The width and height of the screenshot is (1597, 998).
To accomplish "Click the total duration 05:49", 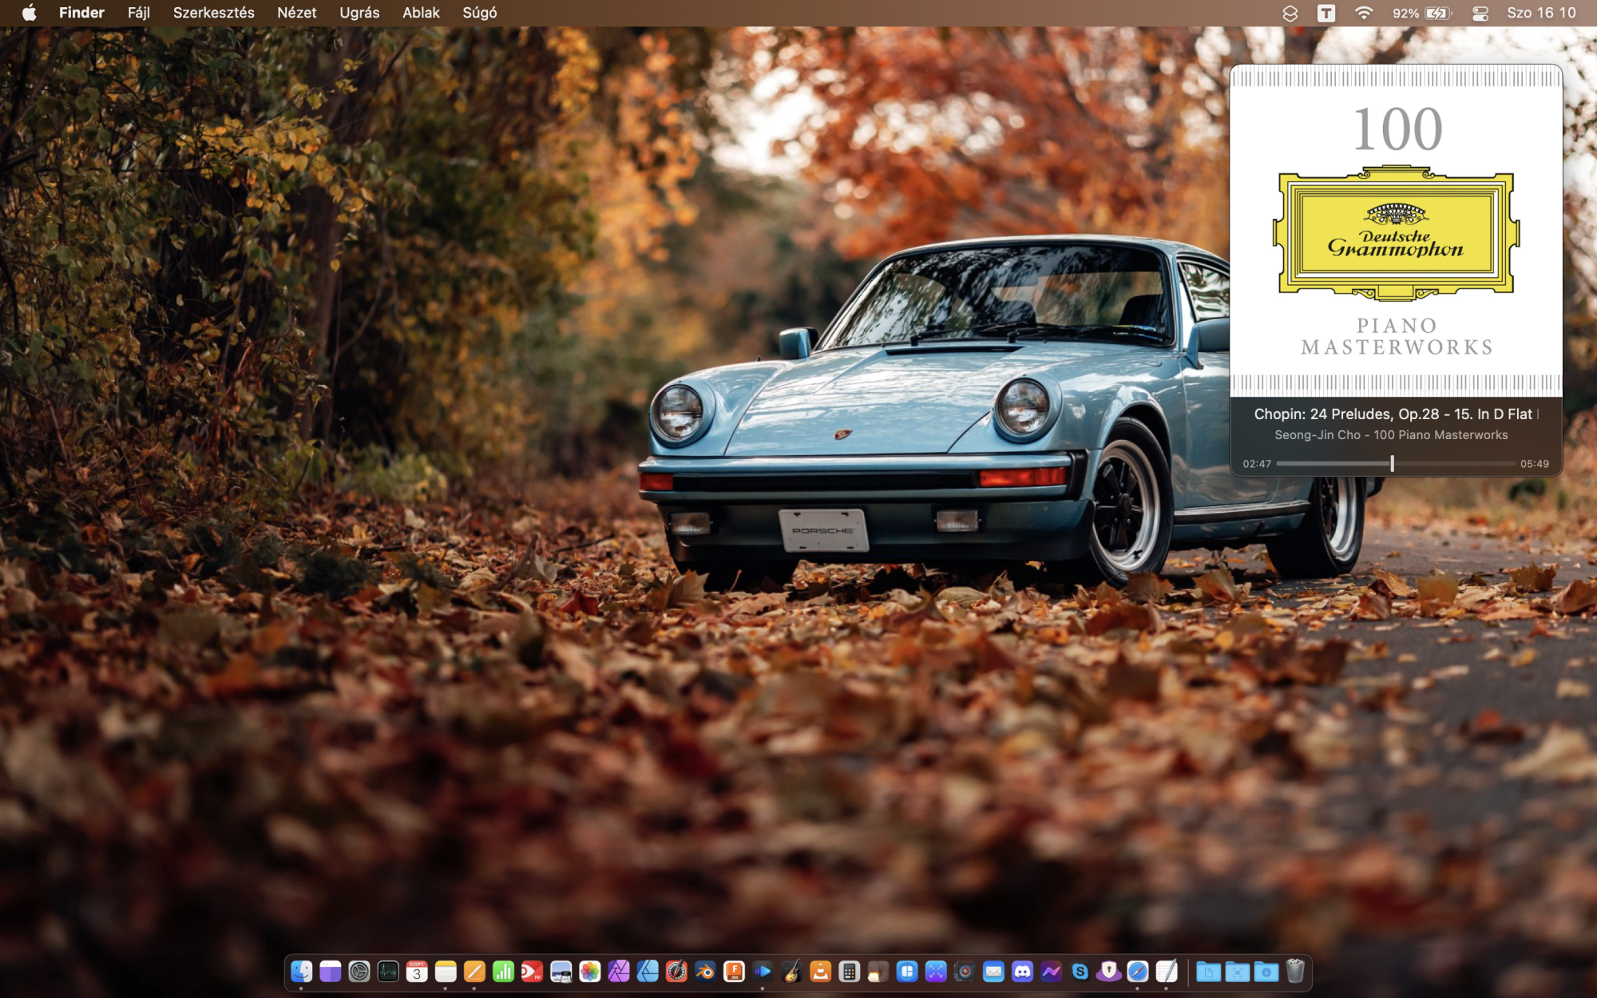I will coord(1534,464).
